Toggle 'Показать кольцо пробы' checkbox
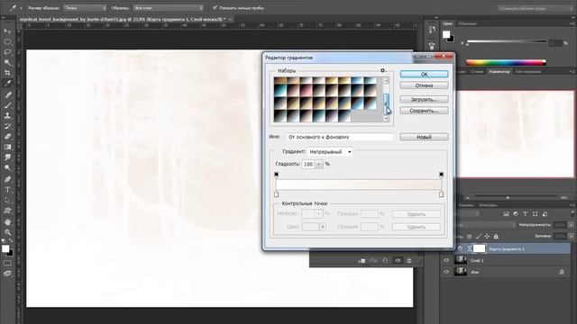Viewport: 577px width, 324px height. tap(215, 7)
